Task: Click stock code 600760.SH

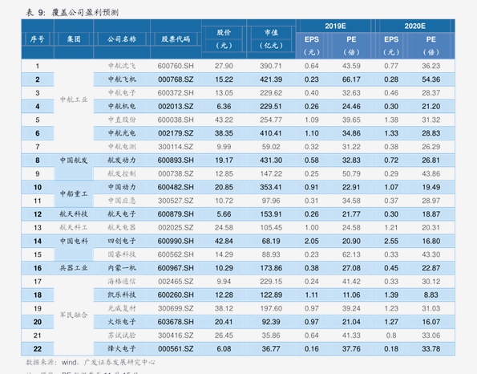Action: [x=176, y=66]
